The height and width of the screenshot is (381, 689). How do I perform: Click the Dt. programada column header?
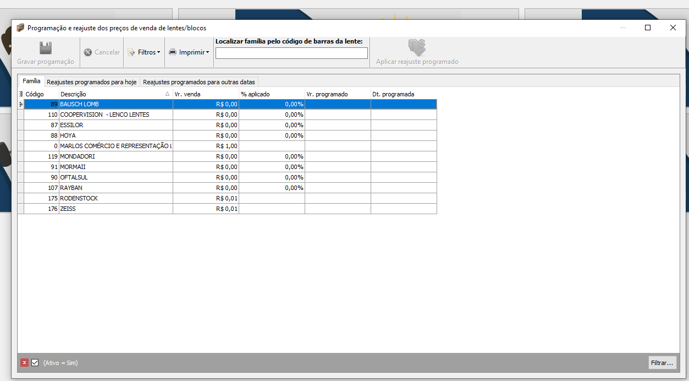click(404, 94)
